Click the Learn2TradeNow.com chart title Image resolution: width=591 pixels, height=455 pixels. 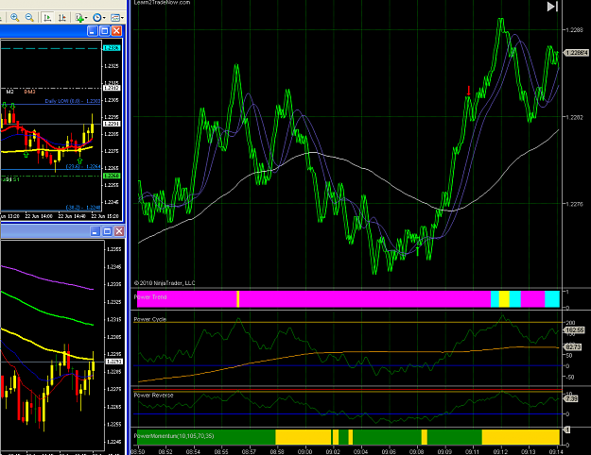tap(162, 3)
